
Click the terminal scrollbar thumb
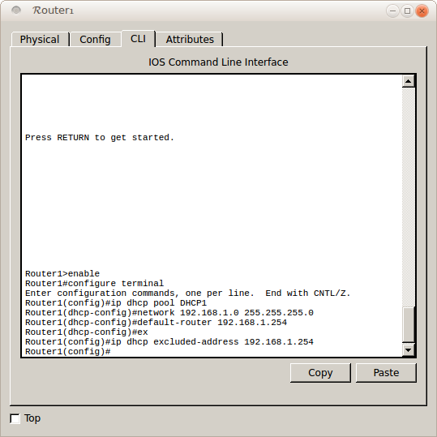(409, 324)
